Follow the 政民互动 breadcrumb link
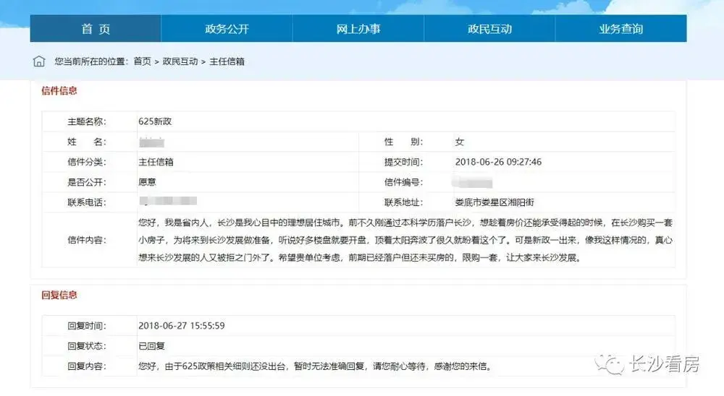The image size is (724, 396). click(x=180, y=61)
